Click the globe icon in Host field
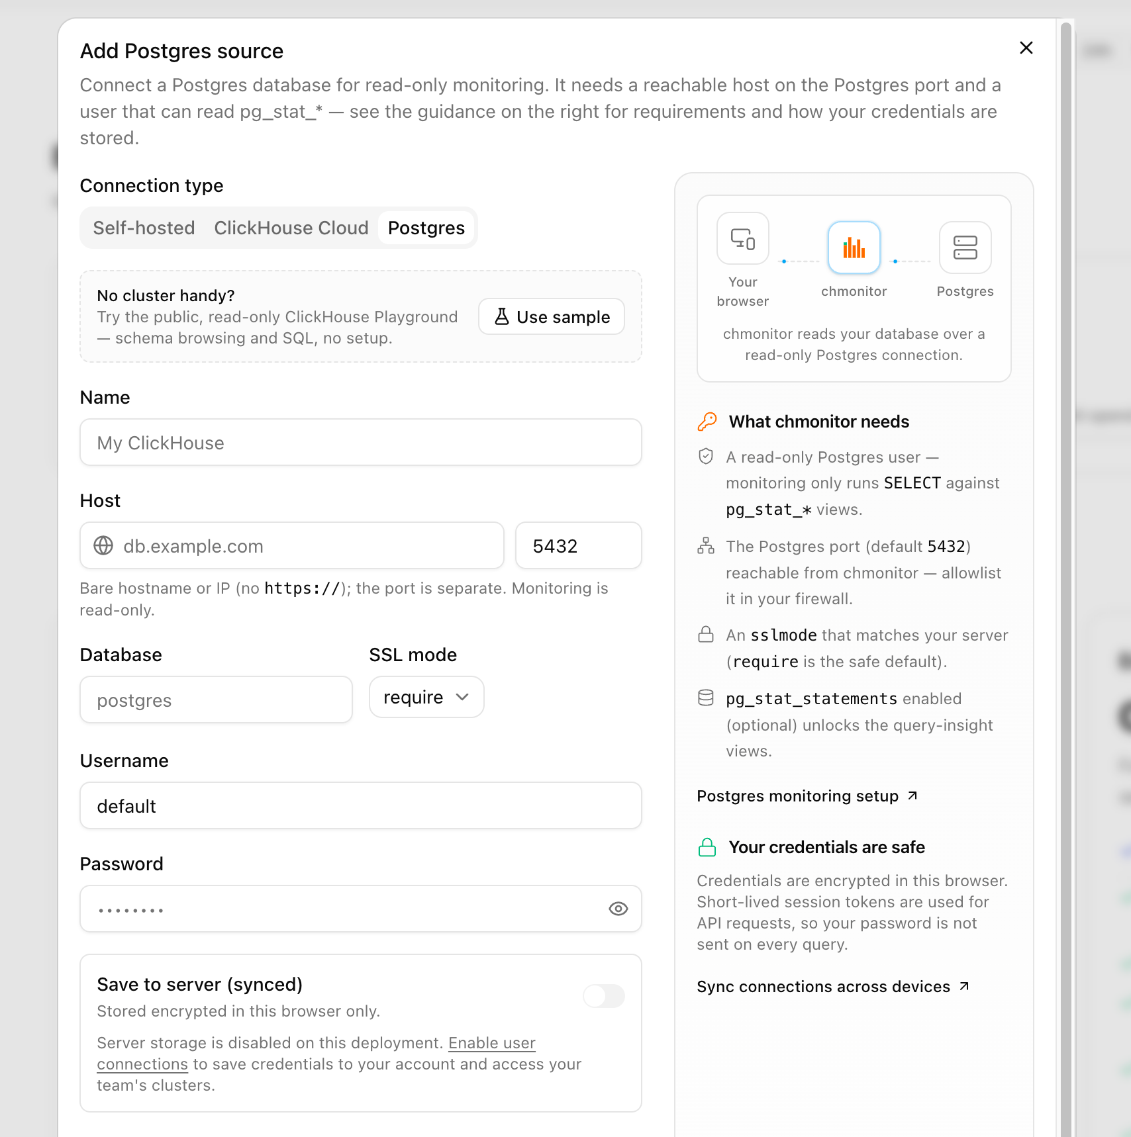Screen dimensions: 1131x1137 (103, 545)
